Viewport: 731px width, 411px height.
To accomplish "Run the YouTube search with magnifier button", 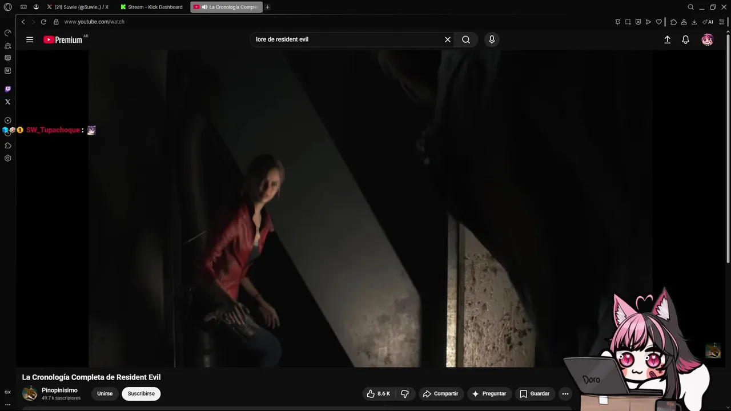I will pos(466,39).
